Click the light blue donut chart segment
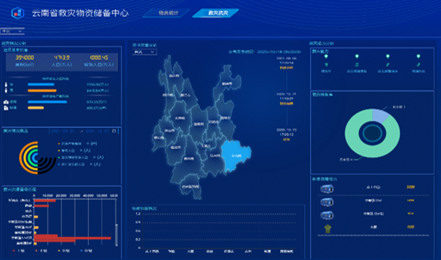Image resolution: width=441 pixels, height=260 pixels. pos(380,116)
